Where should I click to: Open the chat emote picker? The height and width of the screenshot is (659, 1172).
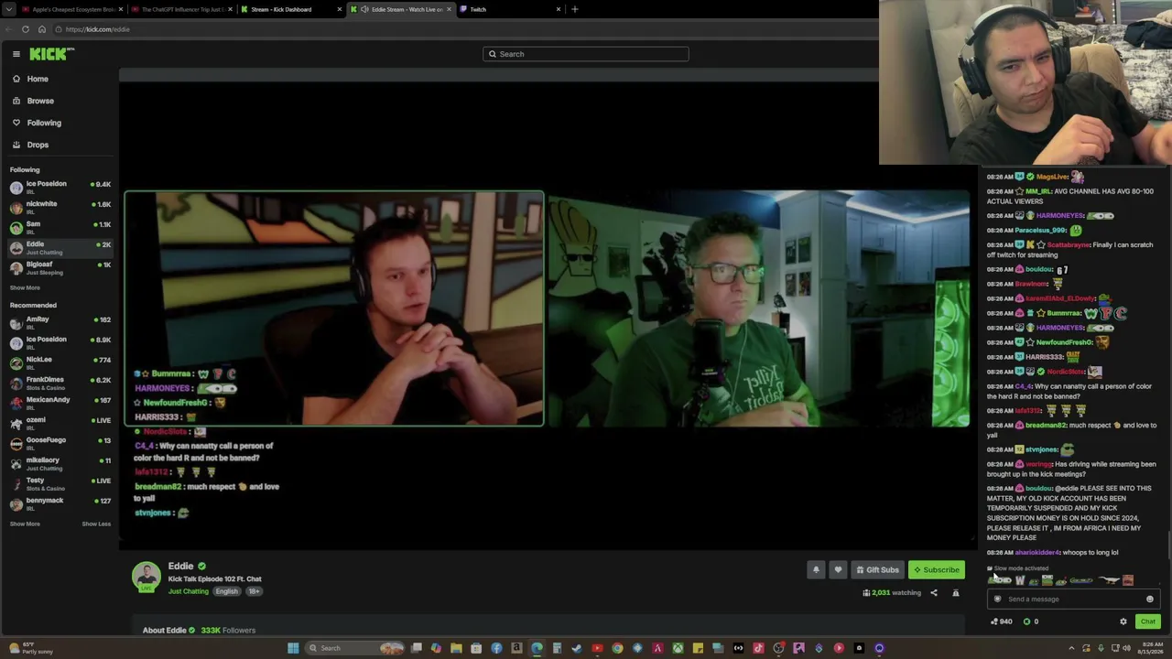1150,600
